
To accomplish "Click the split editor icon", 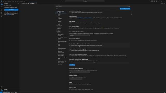I will [163, 3].
